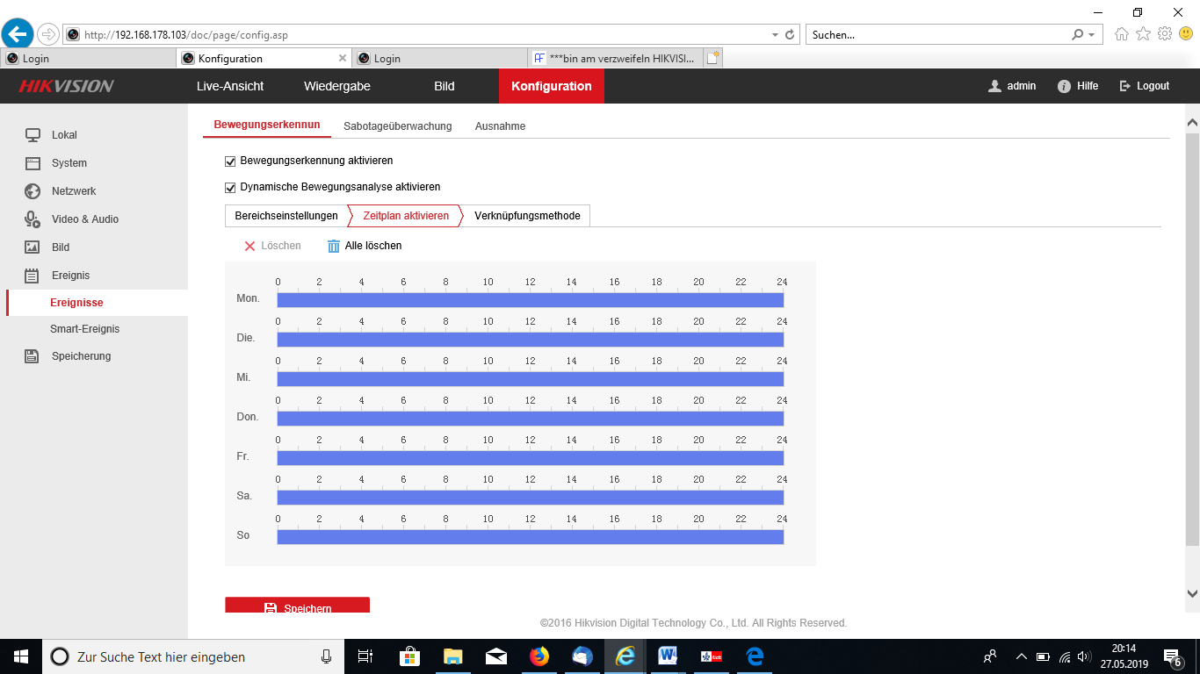The image size is (1200, 674).
Task: Click the Alle löschen trash icon
Action: point(334,247)
